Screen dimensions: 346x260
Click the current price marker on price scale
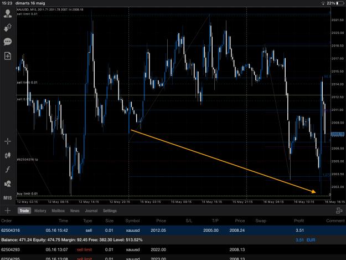(337, 134)
